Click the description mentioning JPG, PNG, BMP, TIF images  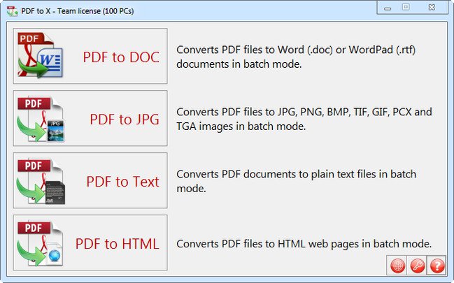pos(304,119)
